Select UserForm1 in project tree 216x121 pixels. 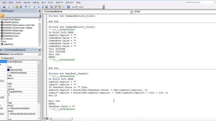(8, 44)
